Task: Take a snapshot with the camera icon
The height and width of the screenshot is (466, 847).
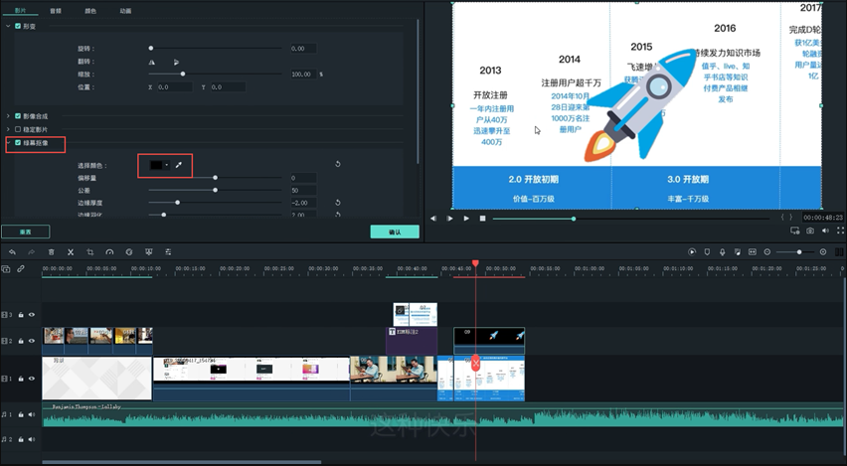Action: pyautogui.click(x=810, y=231)
